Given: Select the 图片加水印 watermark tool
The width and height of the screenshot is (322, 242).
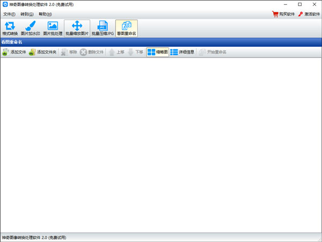Looking at the screenshot, I should click(x=30, y=28).
